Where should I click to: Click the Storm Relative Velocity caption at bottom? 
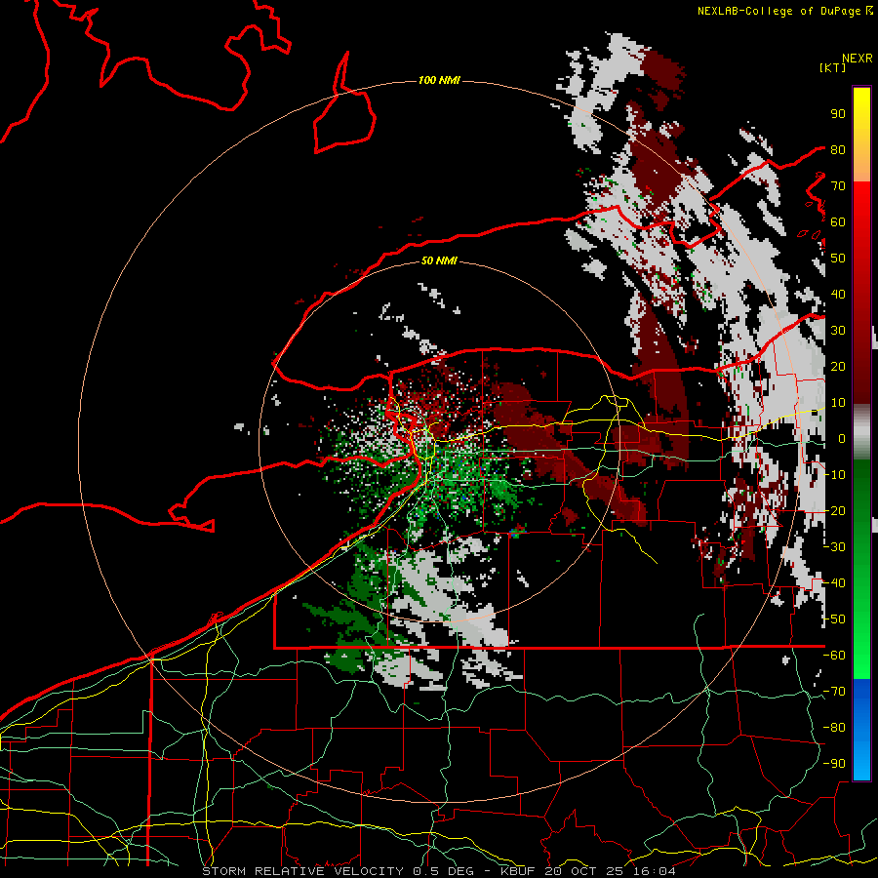point(439,871)
